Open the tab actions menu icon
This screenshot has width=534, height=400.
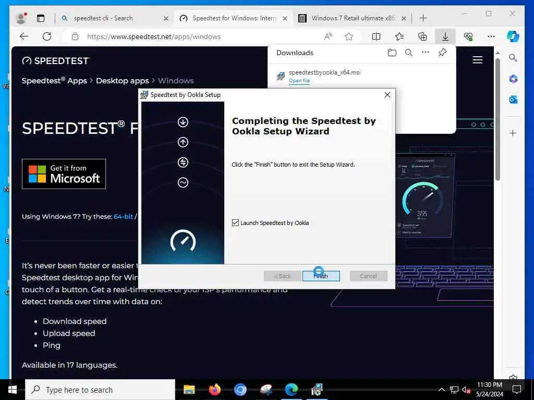[x=41, y=18]
